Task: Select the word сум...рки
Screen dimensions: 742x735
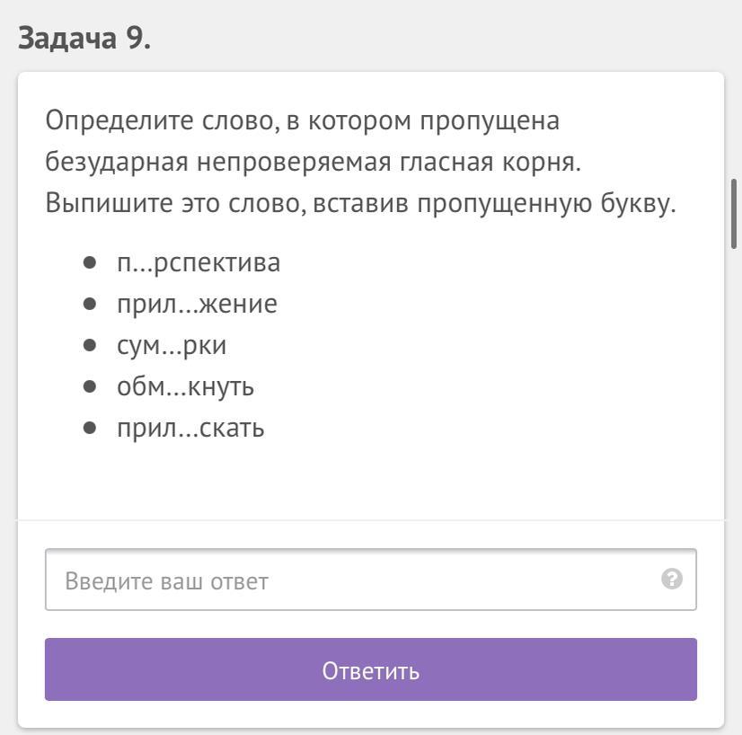Action: (172, 345)
